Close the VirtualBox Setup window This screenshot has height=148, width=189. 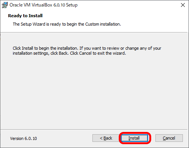[183, 5]
